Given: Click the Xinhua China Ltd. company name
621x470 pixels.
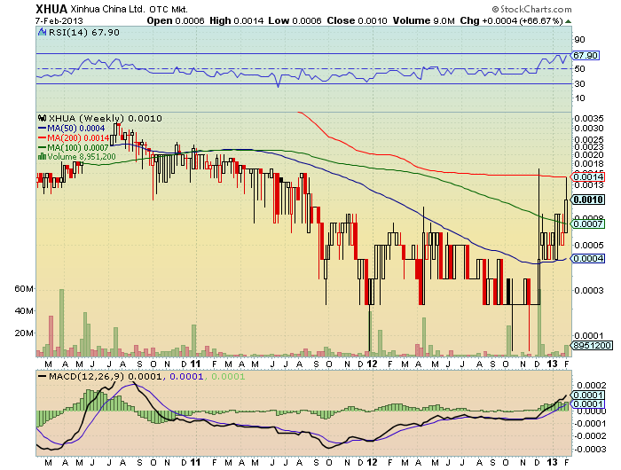Looking at the screenshot, I should (x=108, y=9).
